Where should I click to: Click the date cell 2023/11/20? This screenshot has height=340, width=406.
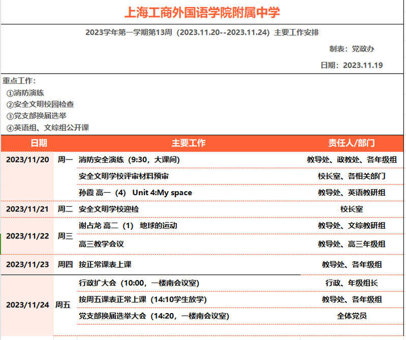click(x=27, y=160)
